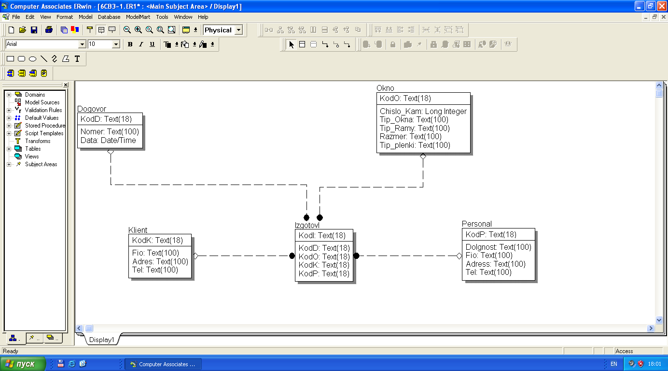Toggle Italic formatting
The height and width of the screenshot is (371, 668).
[141, 44]
